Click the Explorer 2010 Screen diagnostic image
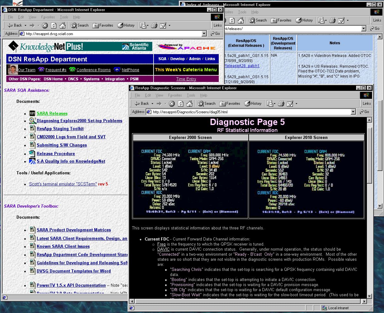 [306, 180]
